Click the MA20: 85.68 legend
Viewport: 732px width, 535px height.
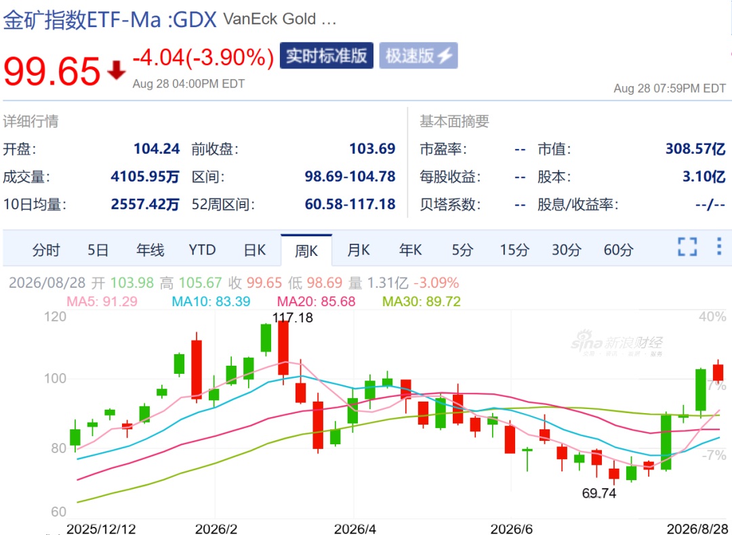316,301
